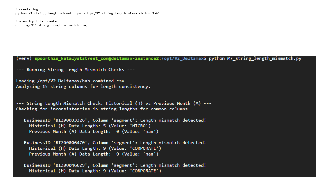Image resolution: width=333 pixels, height=187 pixels.
Task: Click the last Historical 'CORPORATE' line at bottom
Action: [x=95, y=171]
